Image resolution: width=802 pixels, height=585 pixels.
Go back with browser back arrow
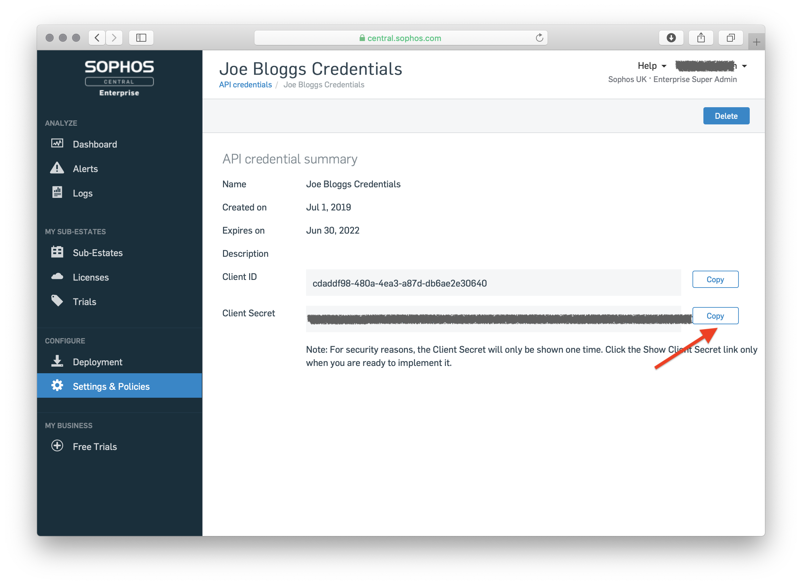click(x=97, y=37)
